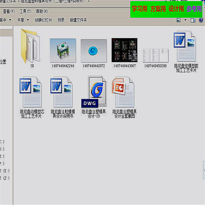This screenshot has width=205, height=205.
Task: Click 放映幻灯片 button
Action: 44,20
